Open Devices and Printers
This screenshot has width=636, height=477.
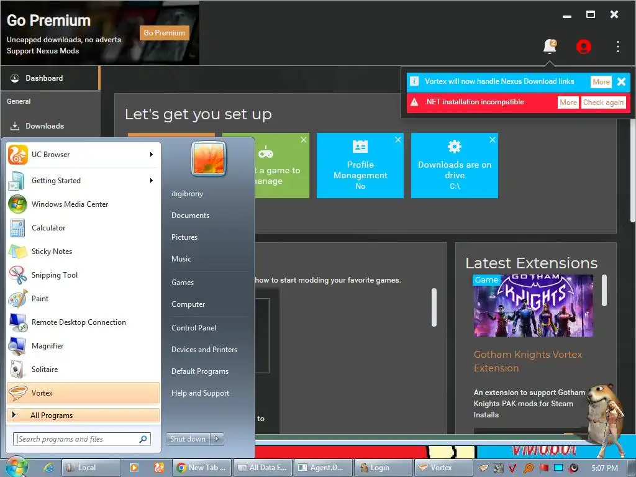point(204,349)
